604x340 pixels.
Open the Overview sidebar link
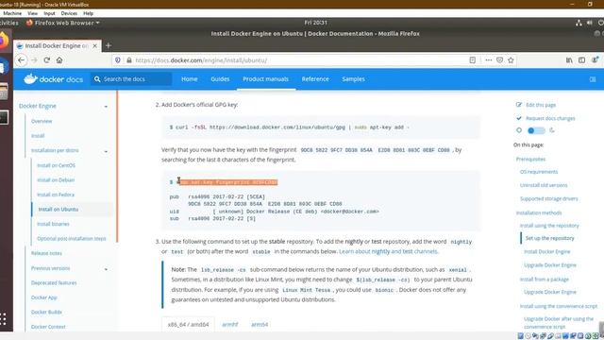pos(42,121)
